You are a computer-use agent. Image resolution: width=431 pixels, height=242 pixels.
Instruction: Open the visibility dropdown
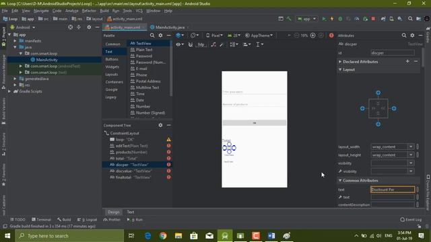click(411, 163)
